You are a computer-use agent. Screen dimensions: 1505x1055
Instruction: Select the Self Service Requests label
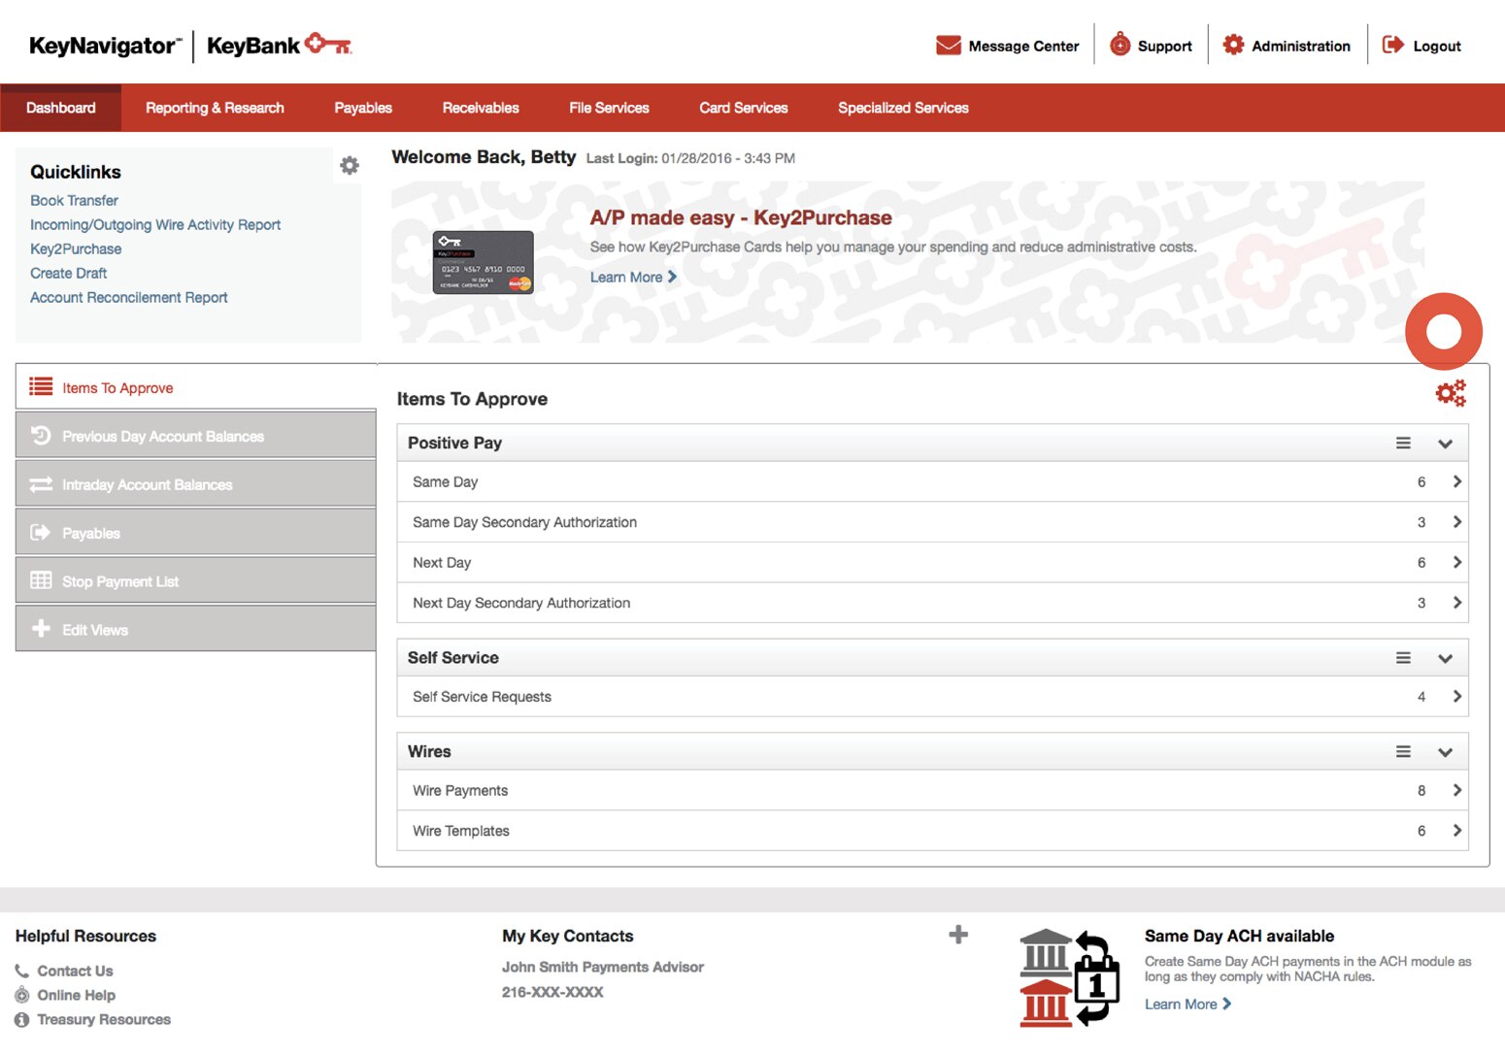pos(482,696)
